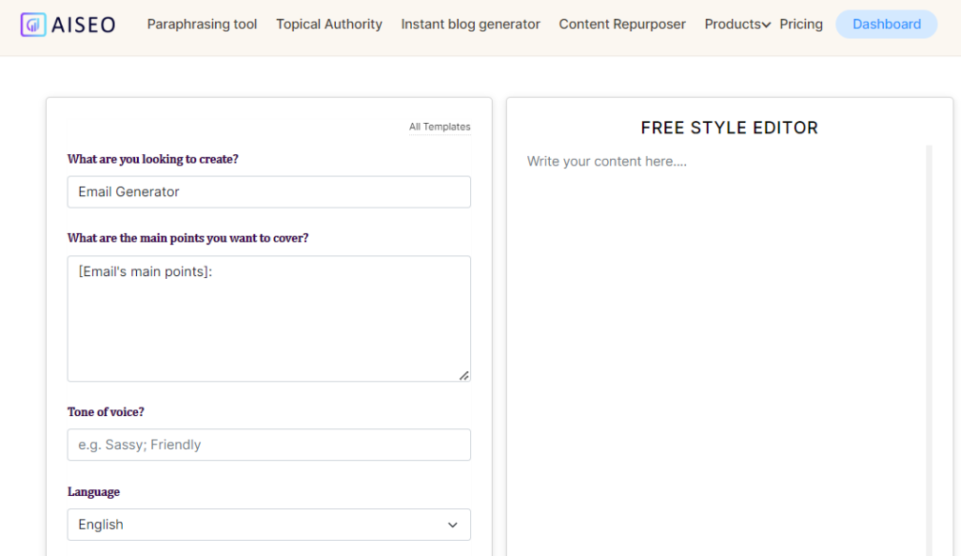The image size is (961, 556).
Task: Click the All Templates link
Action: pyautogui.click(x=439, y=126)
